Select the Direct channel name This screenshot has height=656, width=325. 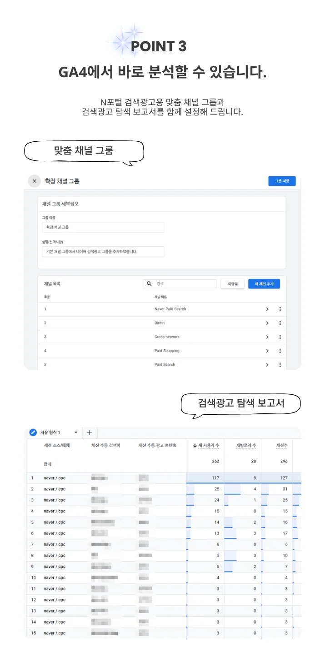pos(160,323)
